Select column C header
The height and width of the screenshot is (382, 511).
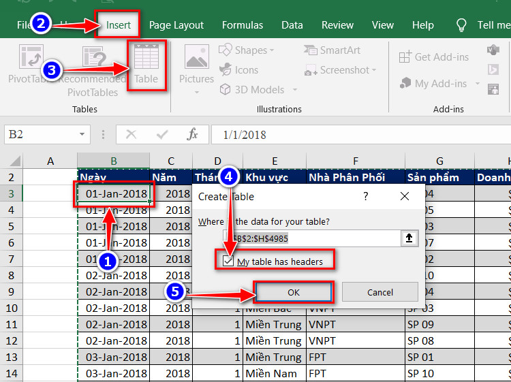pos(171,161)
